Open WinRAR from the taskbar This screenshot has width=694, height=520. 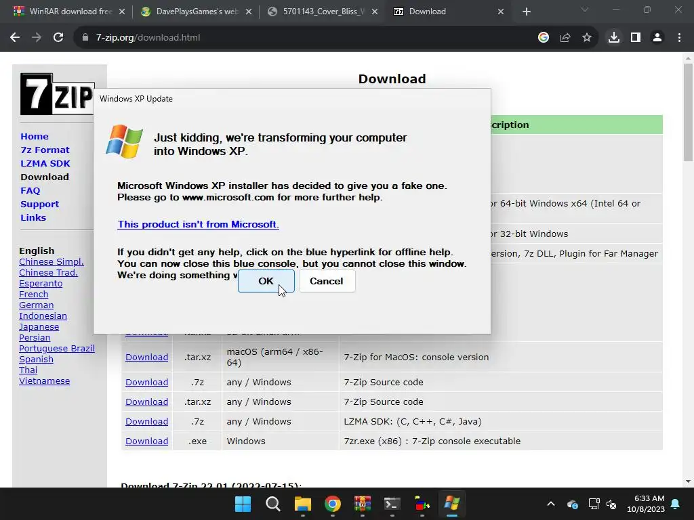point(363,504)
